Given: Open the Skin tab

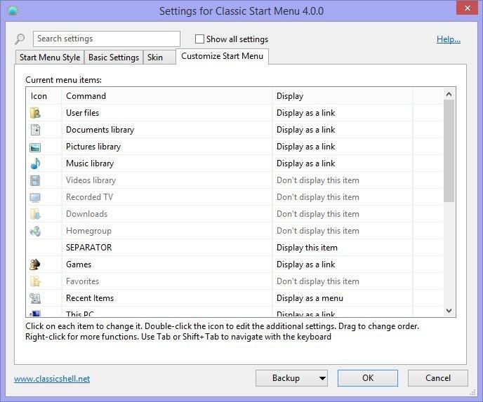Looking at the screenshot, I should coord(159,58).
